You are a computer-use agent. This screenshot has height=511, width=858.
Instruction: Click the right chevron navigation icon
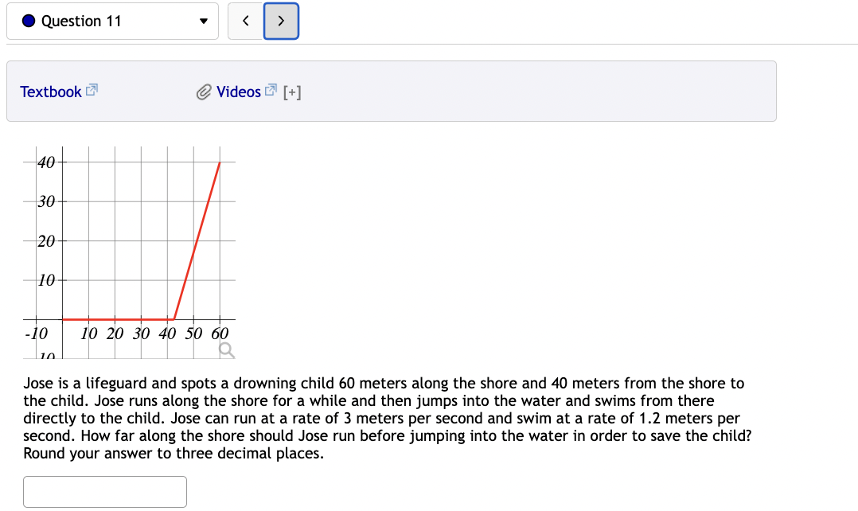click(280, 21)
